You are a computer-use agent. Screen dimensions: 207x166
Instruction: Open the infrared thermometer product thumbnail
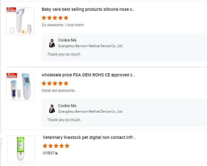(x=20, y=87)
